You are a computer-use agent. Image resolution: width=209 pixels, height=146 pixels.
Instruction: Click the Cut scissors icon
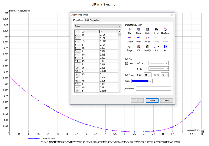[x=130, y=29]
